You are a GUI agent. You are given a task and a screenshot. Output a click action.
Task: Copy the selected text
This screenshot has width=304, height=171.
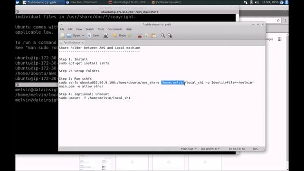click(147, 36)
